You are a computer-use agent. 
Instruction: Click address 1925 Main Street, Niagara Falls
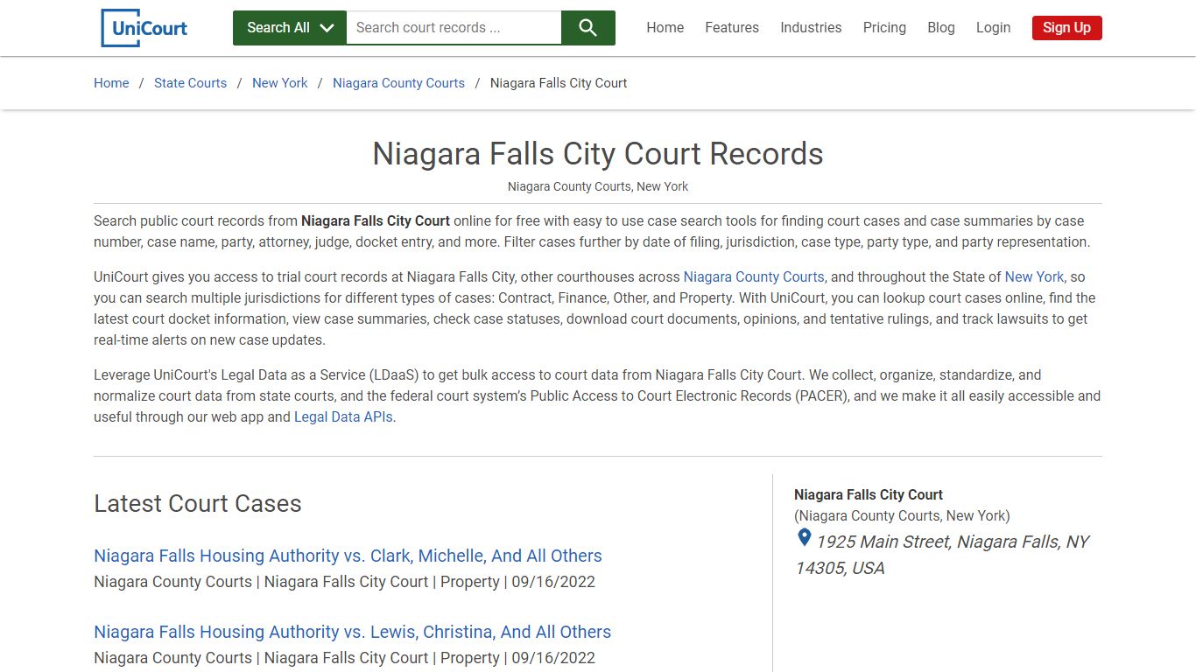[942, 555]
